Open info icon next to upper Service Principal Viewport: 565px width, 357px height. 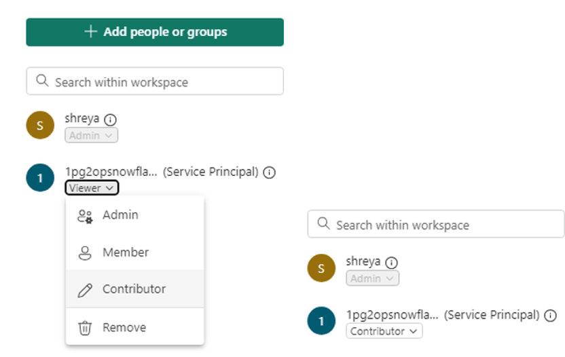coord(269,172)
